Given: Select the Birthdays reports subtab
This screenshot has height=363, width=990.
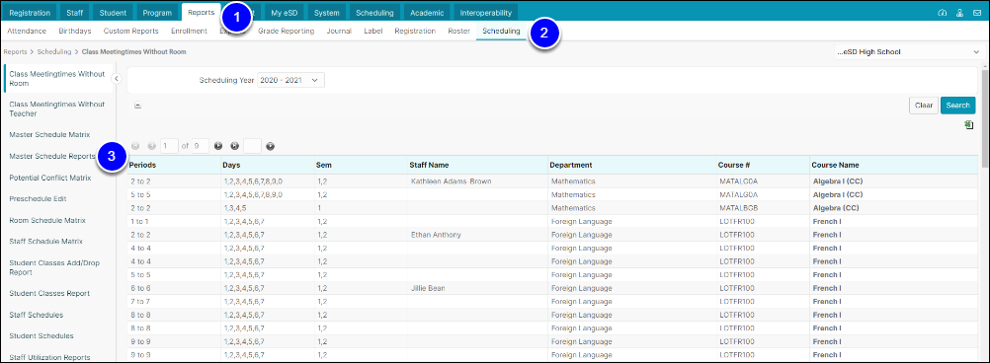Looking at the screenshot, I should (75, 31).
